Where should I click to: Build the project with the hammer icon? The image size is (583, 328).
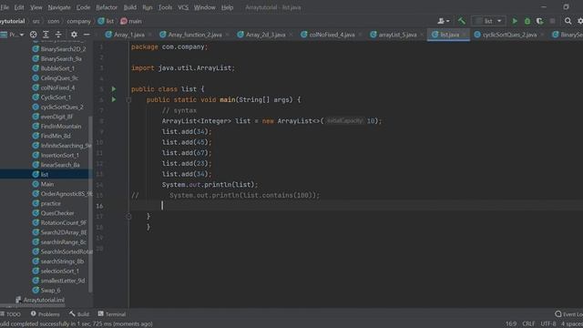462,21
